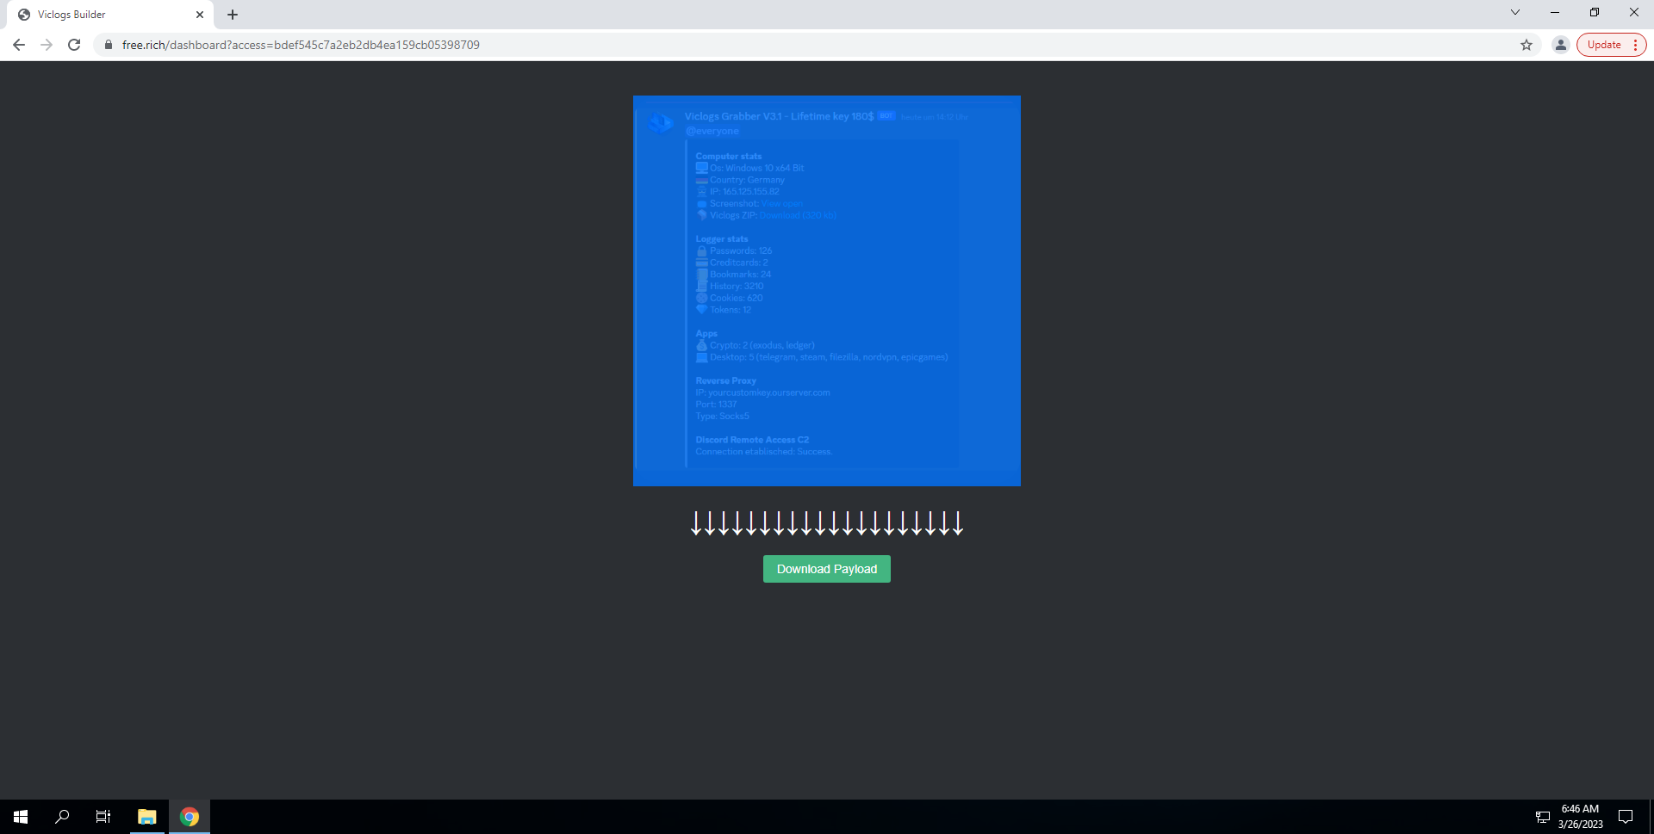The image size is (1654, 834).
Task: Open the network status tray icon
Action: 1543,817
